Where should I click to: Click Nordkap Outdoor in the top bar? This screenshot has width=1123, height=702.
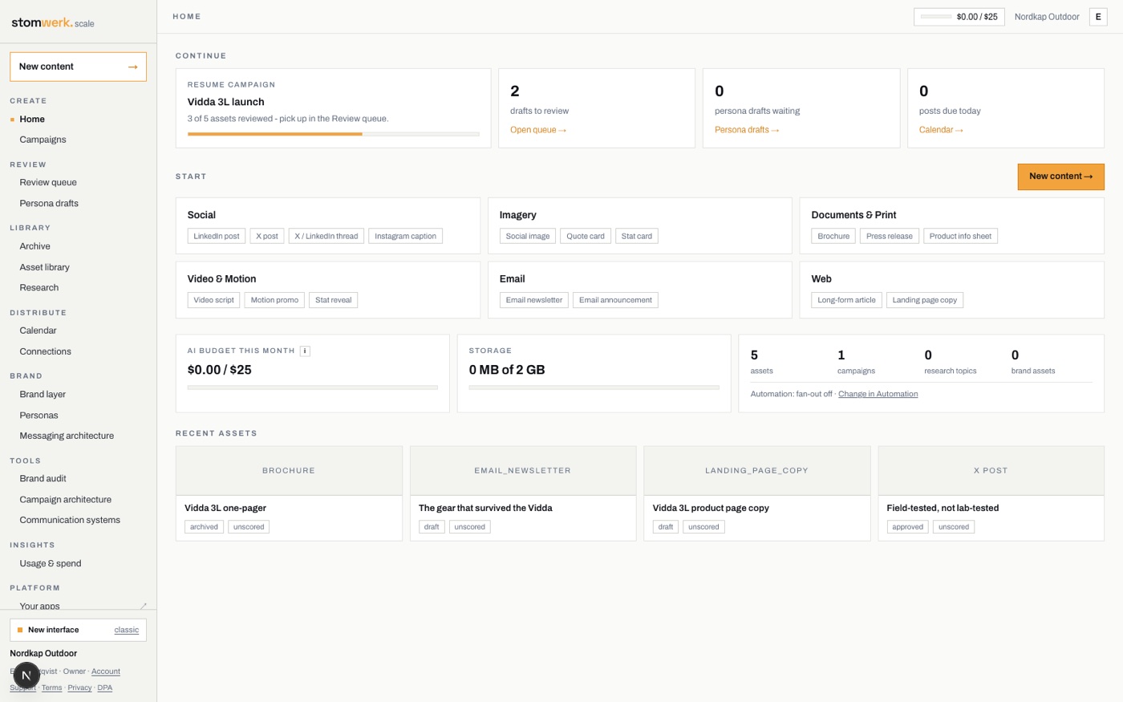pos(1047,17)
